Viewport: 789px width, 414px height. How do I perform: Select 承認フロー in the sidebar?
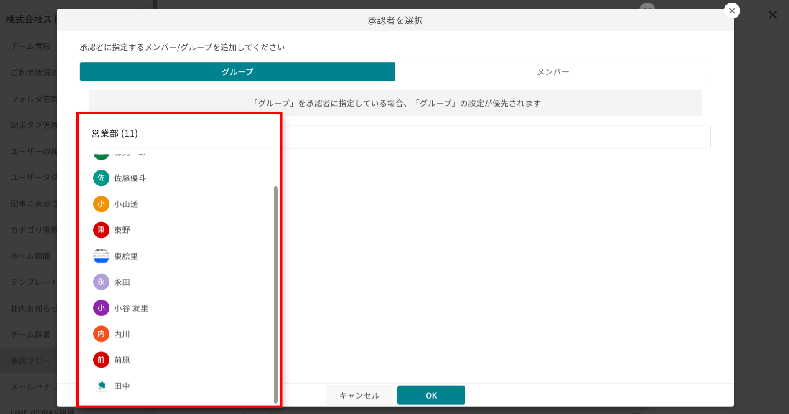[31, 361]
